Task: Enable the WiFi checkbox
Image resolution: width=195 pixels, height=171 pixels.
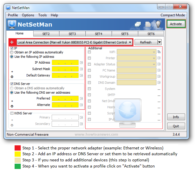Action: (x=89, y=52)
